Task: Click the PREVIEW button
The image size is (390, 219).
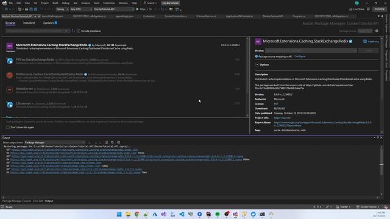Action: coord(380,9)
